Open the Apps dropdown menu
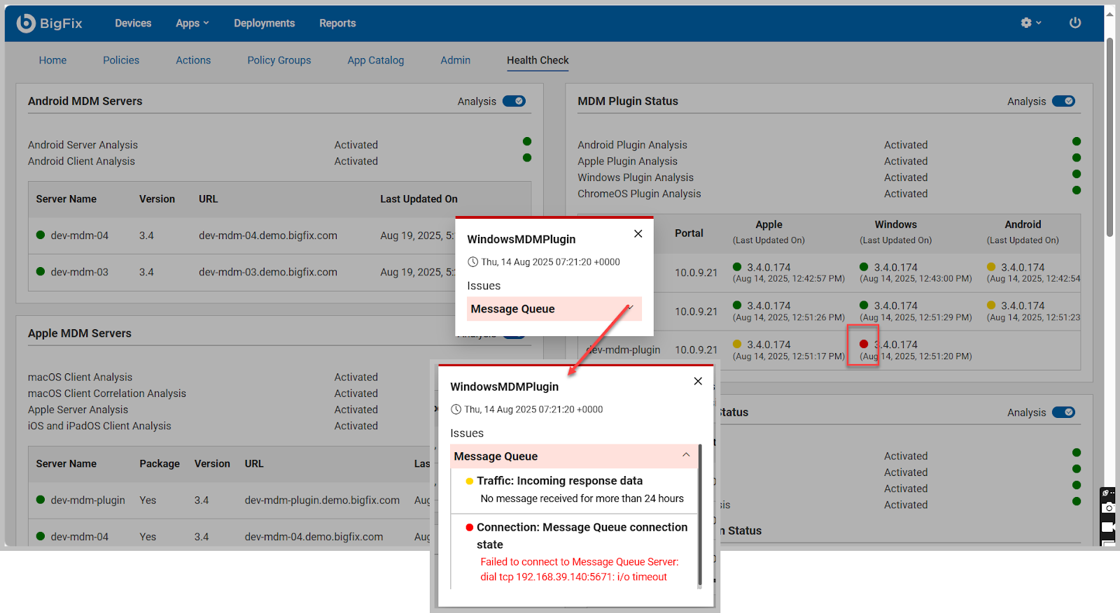 [192, 23]
